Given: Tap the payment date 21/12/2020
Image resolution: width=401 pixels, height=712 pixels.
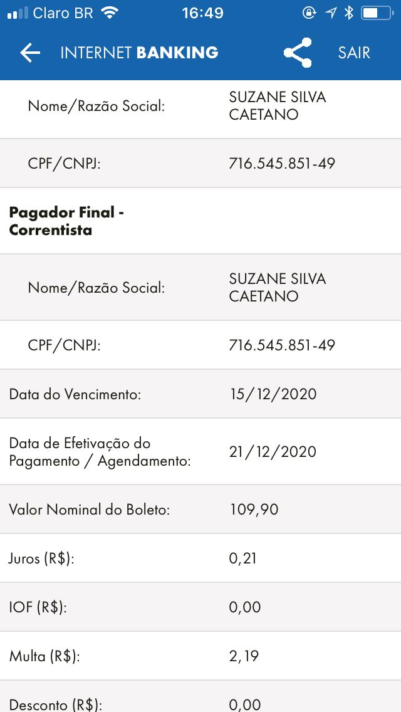Looking at the screenshot, I should pyautogui.click(x=273, y=452).
